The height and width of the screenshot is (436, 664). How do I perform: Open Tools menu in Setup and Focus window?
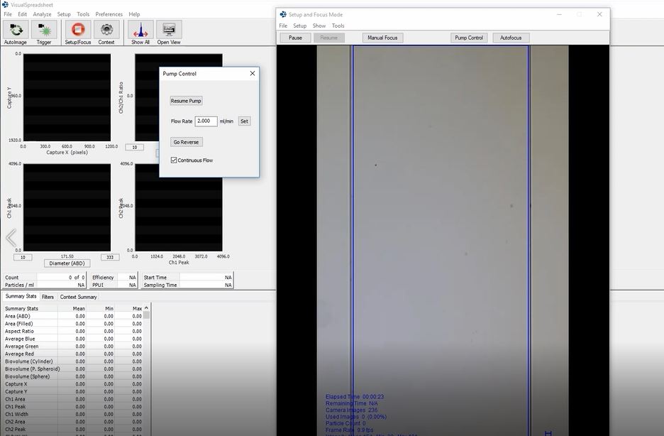click(x=338, y=26)
